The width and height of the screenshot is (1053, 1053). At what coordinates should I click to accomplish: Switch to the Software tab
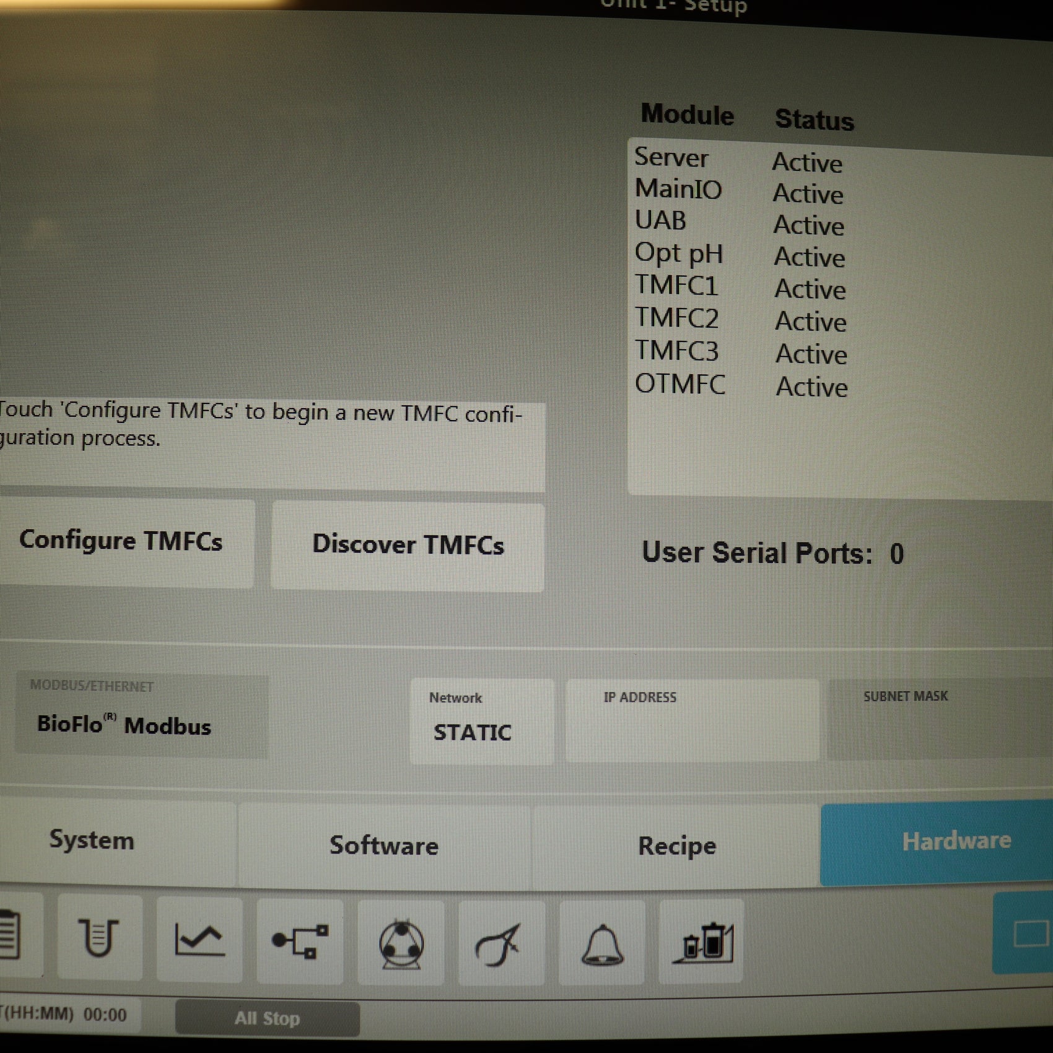point(384,845)
